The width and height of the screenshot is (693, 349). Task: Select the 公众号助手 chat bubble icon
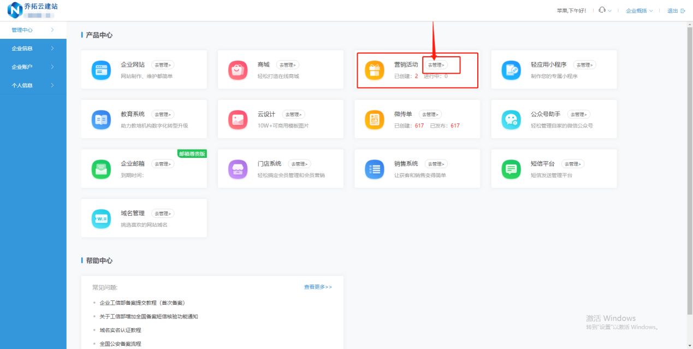click(511, 119)
